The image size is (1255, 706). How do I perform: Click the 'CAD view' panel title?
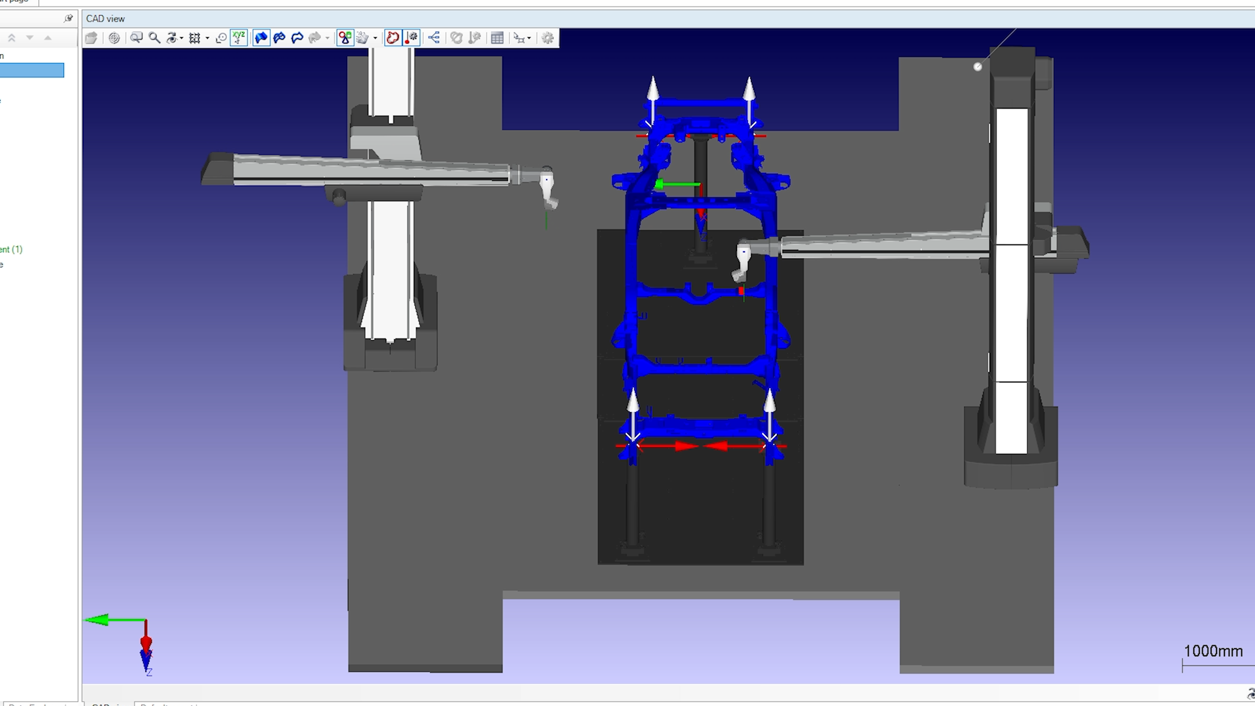[x=105, y=19]
